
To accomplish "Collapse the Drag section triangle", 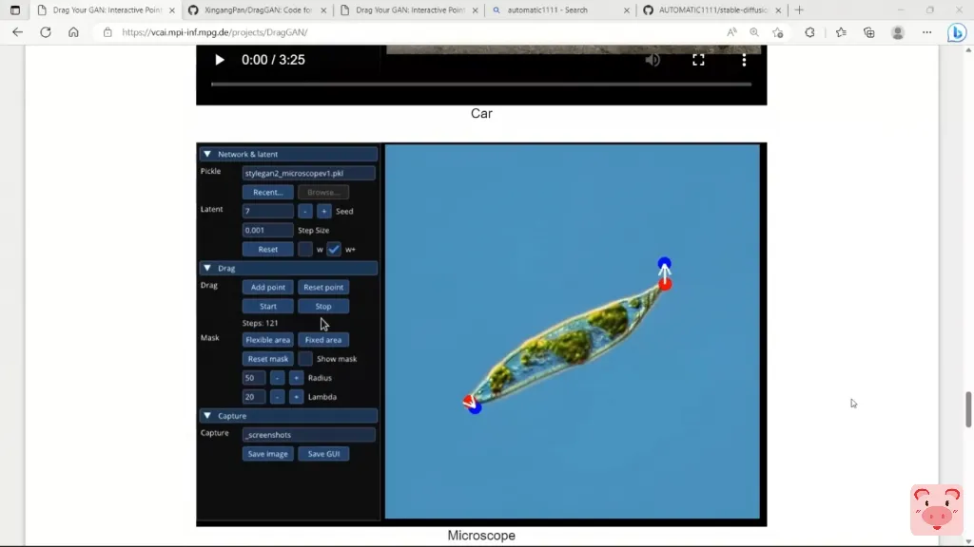I will 207,268.
